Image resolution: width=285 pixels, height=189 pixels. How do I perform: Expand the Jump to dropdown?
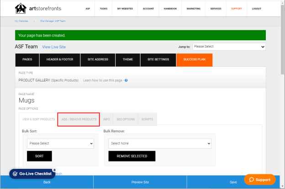point(229,47)
